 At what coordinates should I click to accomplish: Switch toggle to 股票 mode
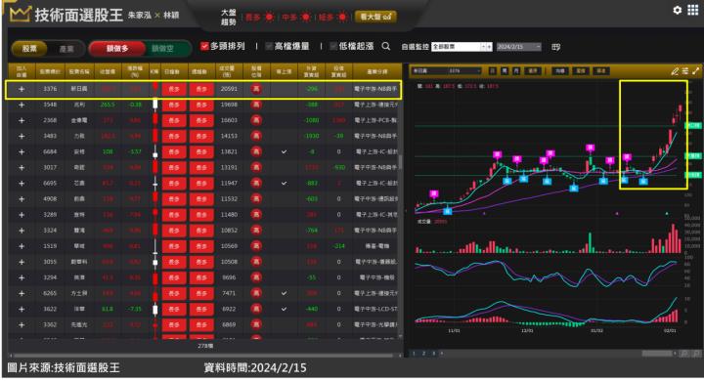[29, 49]
